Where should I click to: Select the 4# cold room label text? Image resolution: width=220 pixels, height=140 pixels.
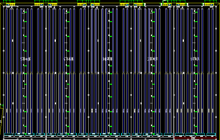tap(68, 59)
